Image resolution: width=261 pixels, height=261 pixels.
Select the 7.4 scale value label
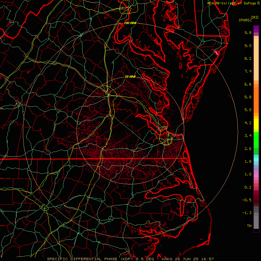tap(248, 71)
